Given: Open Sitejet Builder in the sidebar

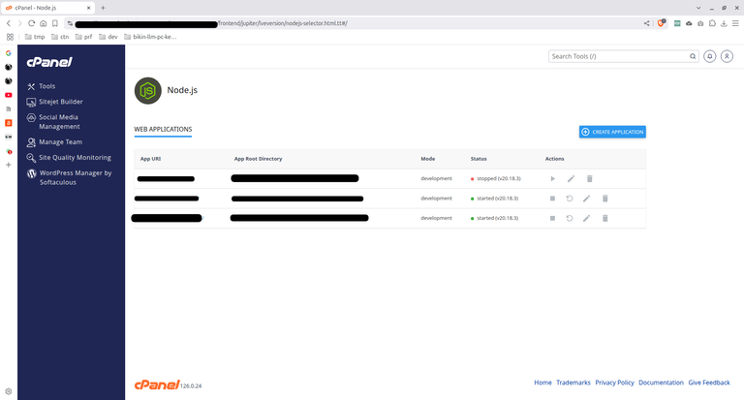Looking at the screenshot, I should click(x=61, y=102).
